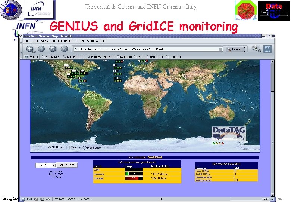Click the vertical scrollbar up arrow
Screen dimensions: 291x202
(272, 62)
